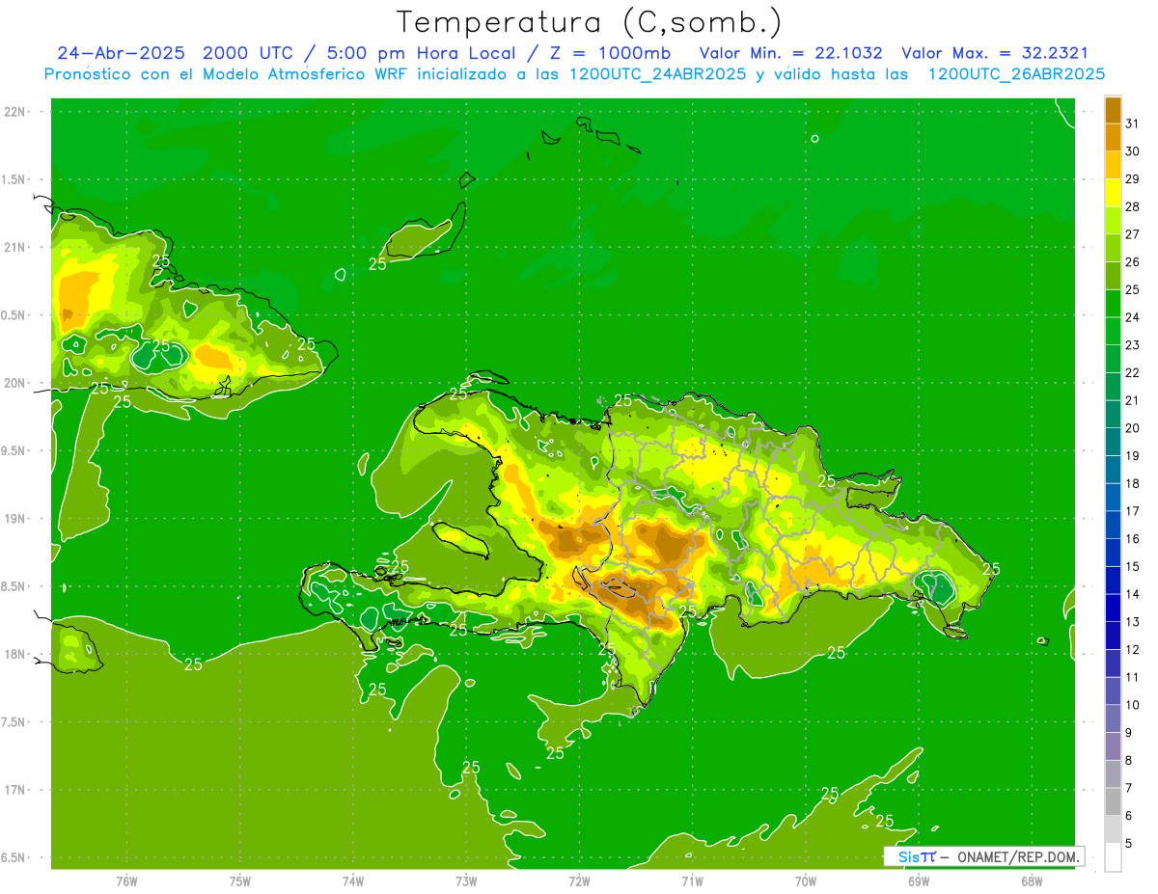
Task: Click the legend value "15"
Action: point(1133,567)
